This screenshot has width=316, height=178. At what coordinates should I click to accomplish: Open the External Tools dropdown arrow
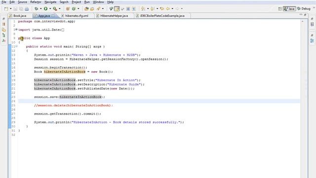pos(60,9)
